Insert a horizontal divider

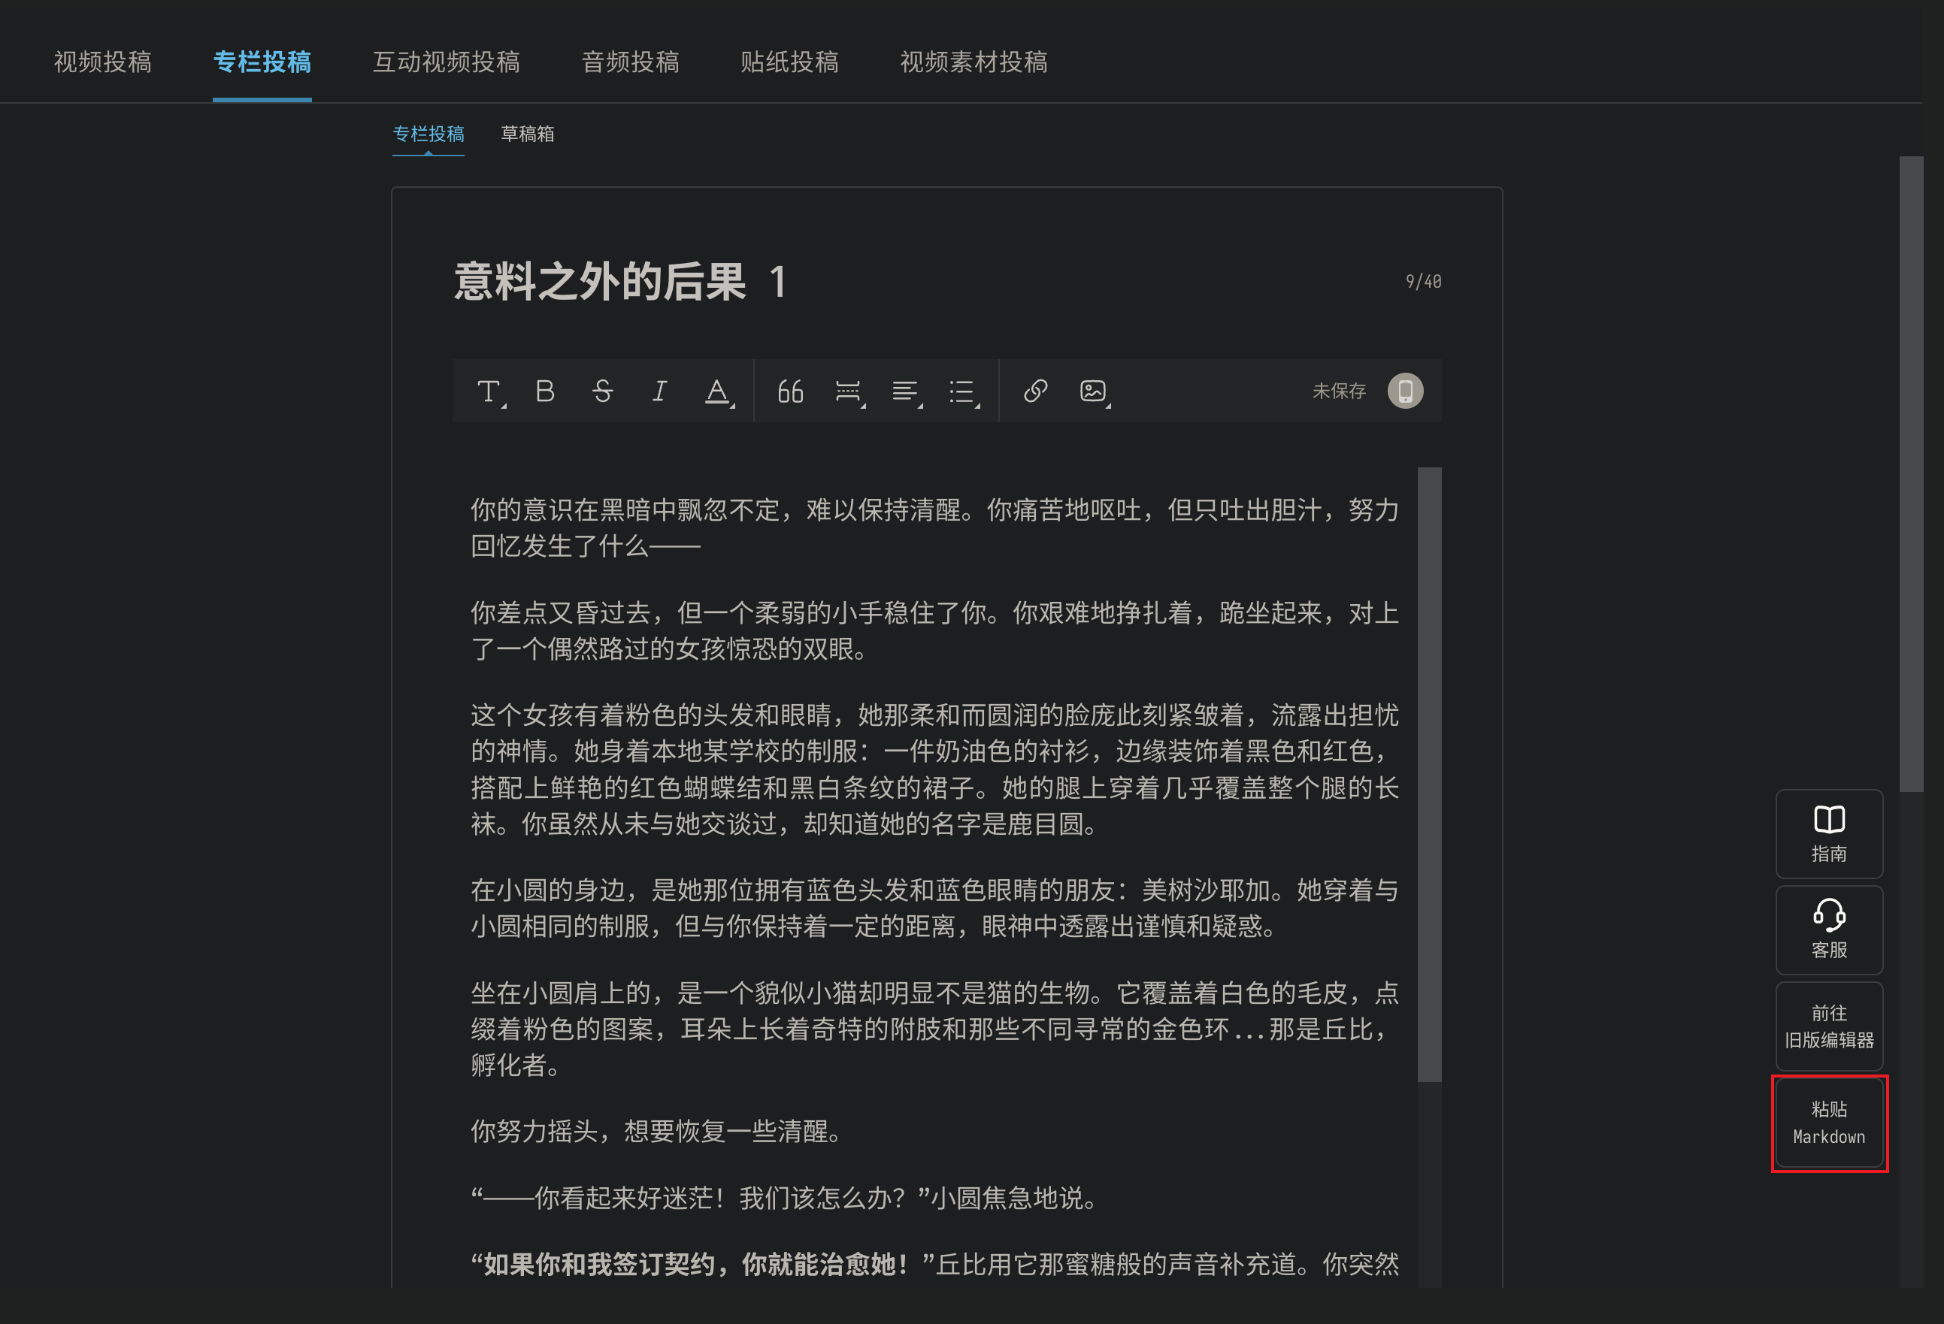click(x=847, y=391)
